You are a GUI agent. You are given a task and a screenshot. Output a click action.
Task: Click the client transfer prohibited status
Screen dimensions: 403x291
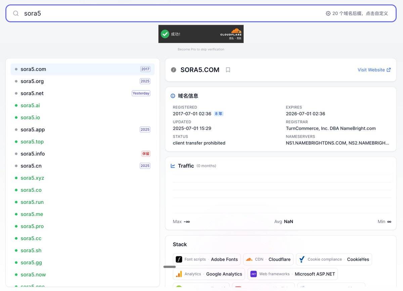click(x=199, y=143)
